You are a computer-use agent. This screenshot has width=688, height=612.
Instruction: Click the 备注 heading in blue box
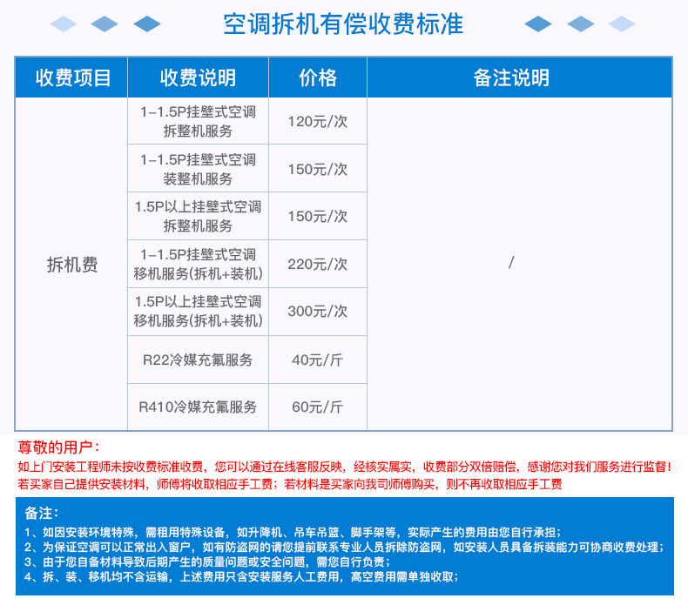[x=41, y=513]
